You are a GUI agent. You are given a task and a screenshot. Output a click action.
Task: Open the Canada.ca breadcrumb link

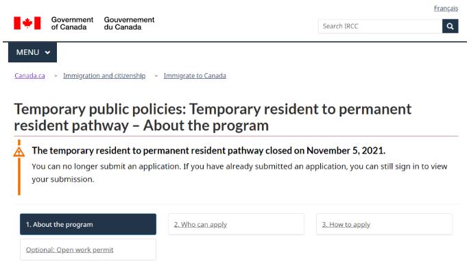point(29,75)
